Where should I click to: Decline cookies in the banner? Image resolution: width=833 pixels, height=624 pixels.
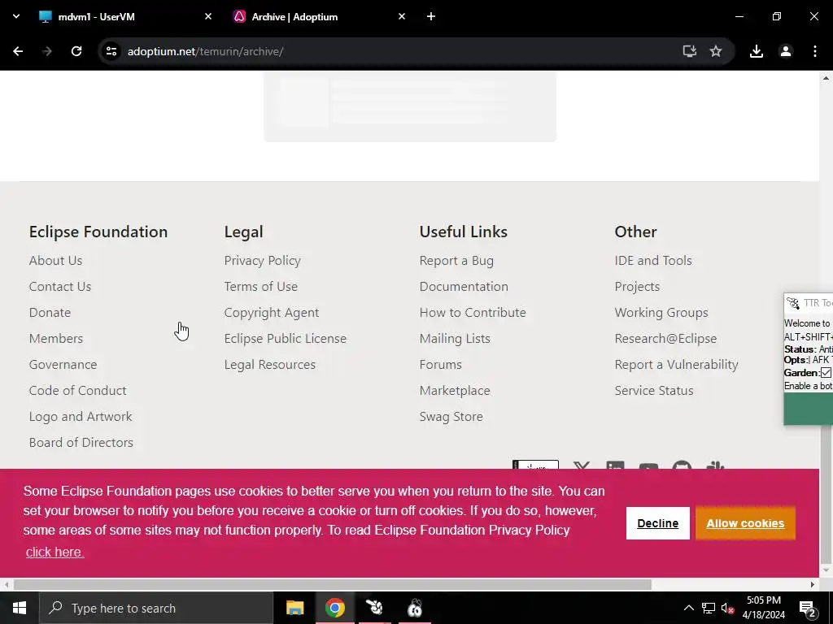pyautogui.click(x=657, y=523)
